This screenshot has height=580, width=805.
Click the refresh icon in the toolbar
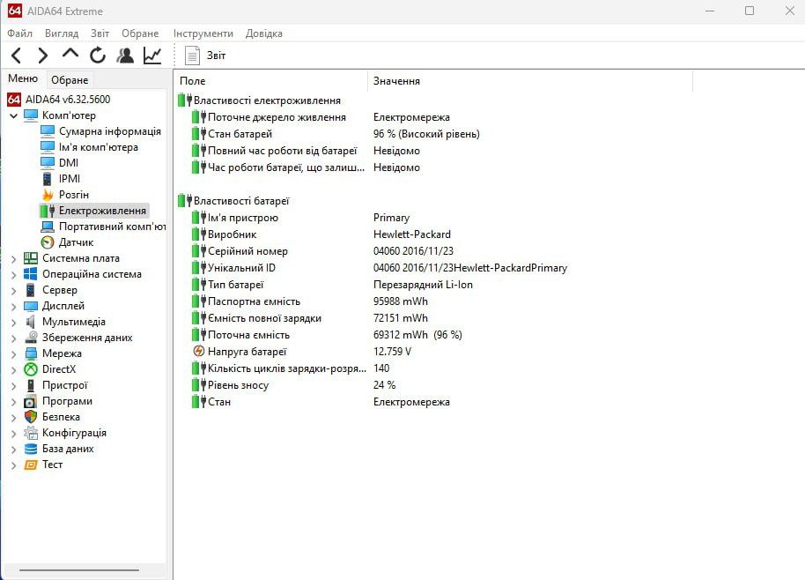click(98, 55)
